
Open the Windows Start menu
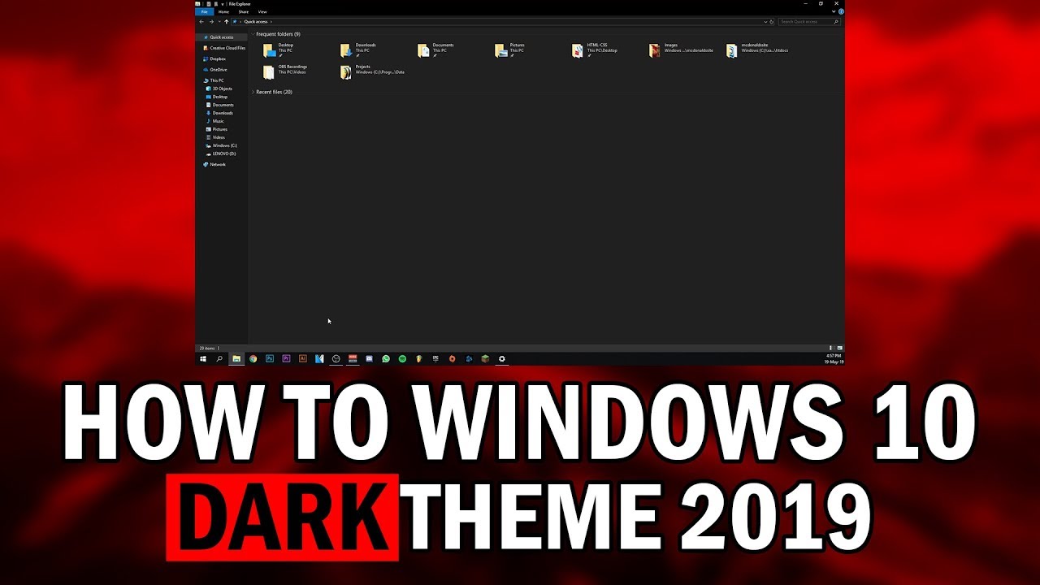coord(203,358)
